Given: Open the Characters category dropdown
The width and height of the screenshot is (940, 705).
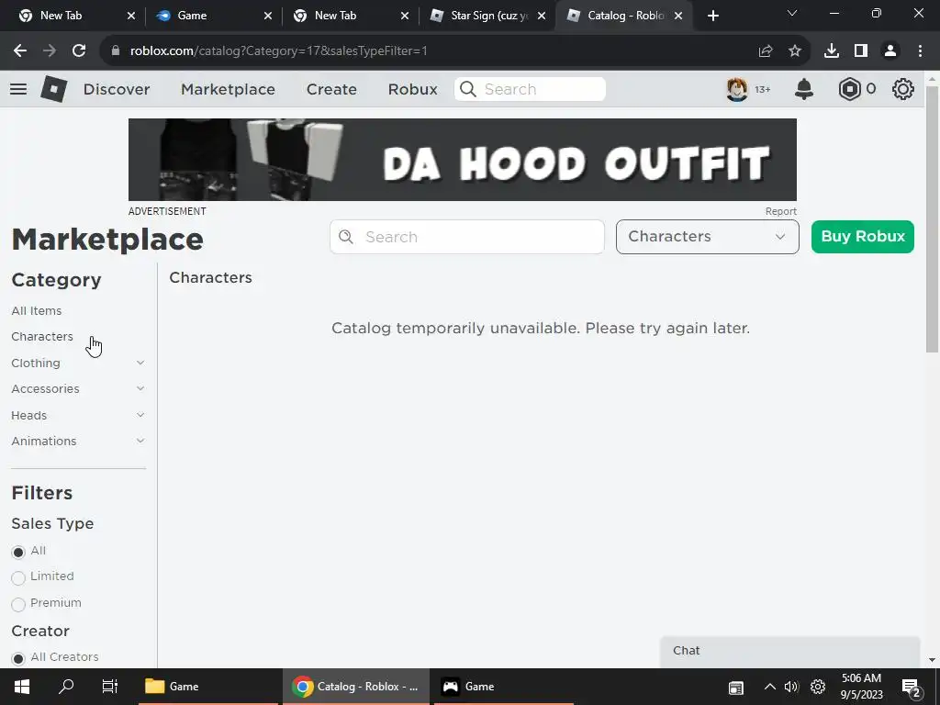Looking at the screenshot, I should click(708, 237).
